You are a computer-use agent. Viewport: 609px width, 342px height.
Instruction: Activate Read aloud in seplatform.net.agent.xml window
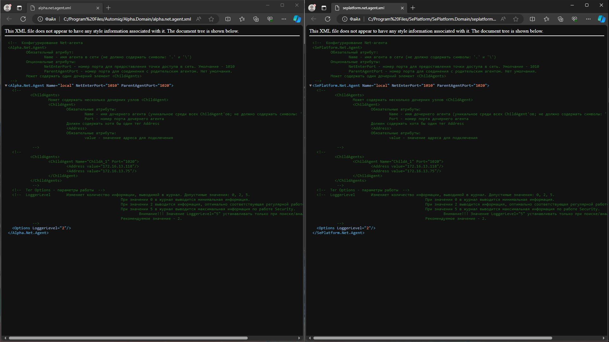click(x=503, y=19)
